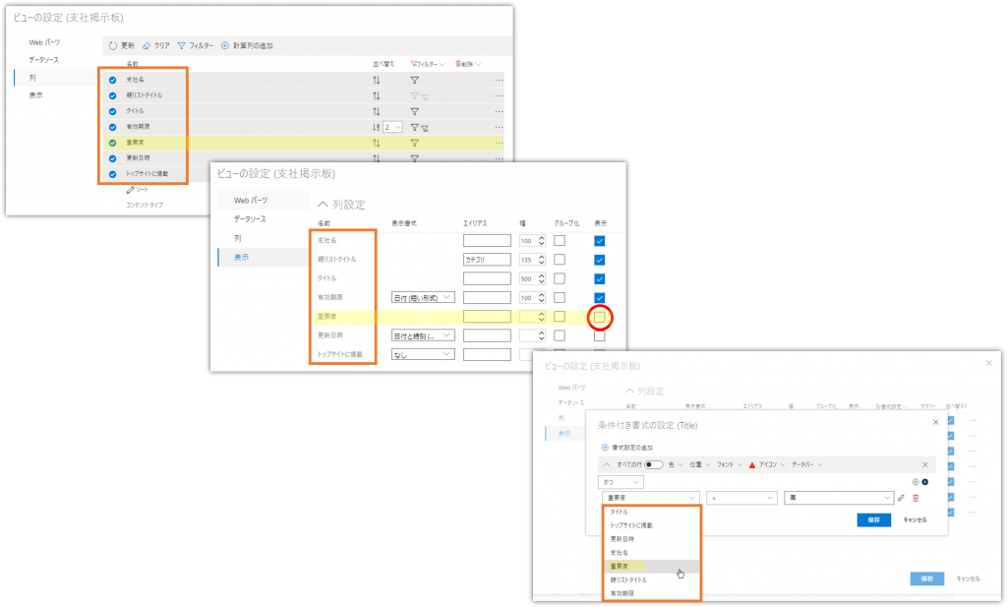The height and width of the screenshot is (607, 1007).
Task: Click the sort arrows icon for 支社名
Action: click(x=376, y=80)
